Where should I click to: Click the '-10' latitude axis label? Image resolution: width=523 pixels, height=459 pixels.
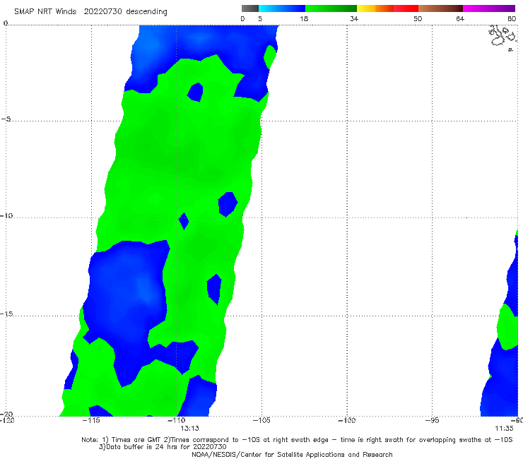point(6,215)
